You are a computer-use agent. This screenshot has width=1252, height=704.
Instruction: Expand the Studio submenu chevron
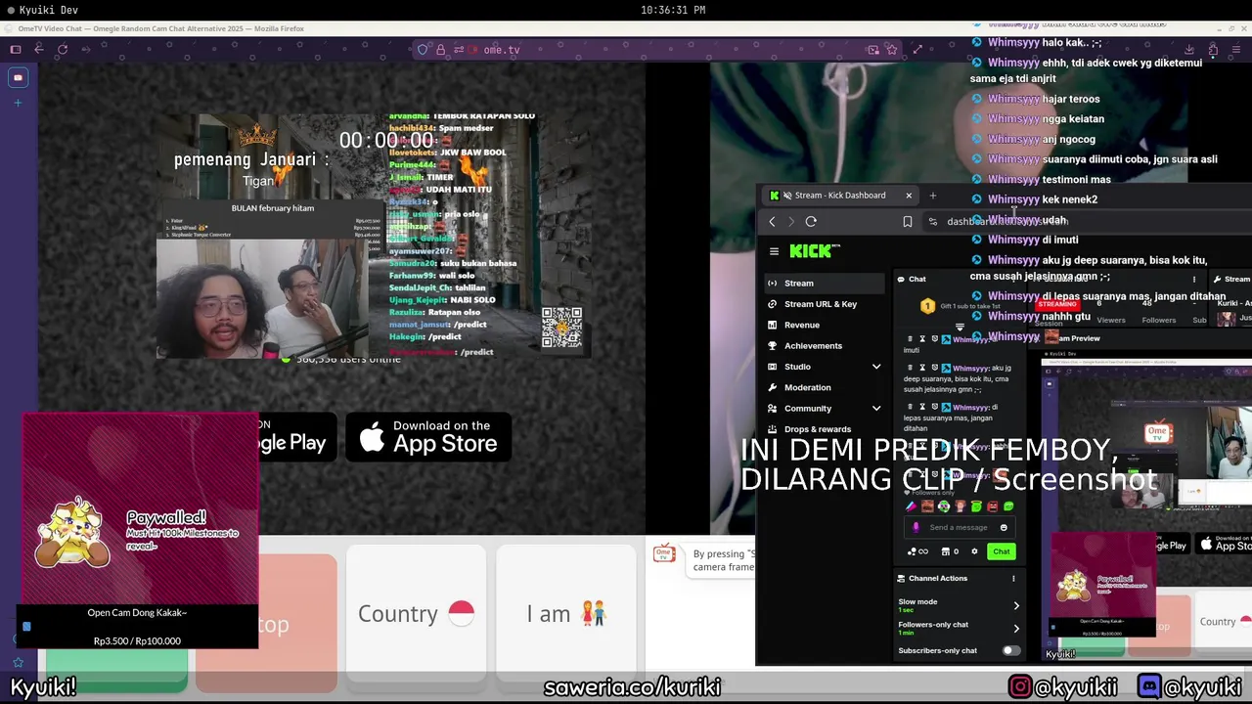[875, 367]
